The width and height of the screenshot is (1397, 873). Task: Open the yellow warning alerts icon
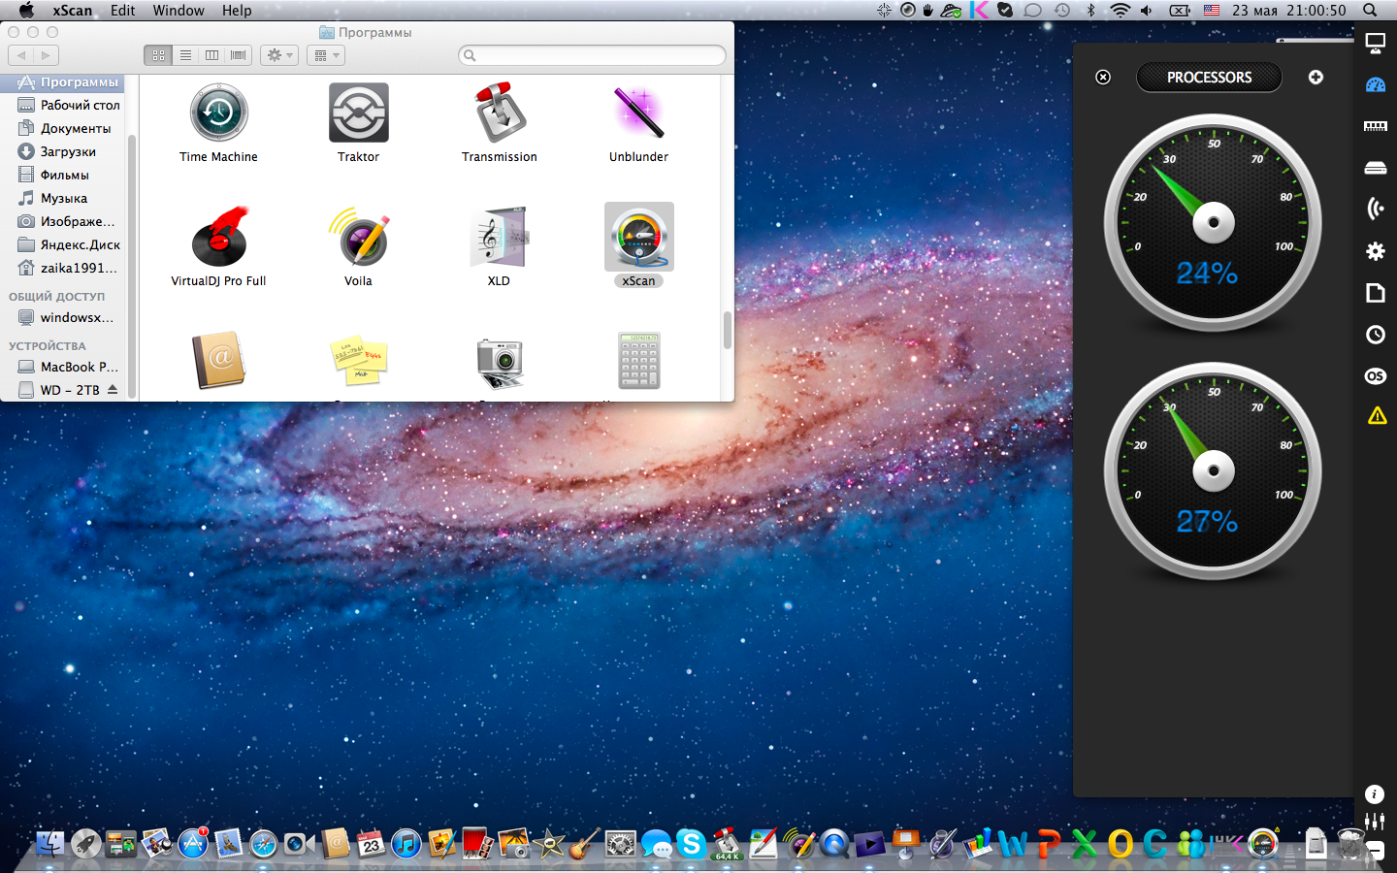click(x=1377, y=416)
